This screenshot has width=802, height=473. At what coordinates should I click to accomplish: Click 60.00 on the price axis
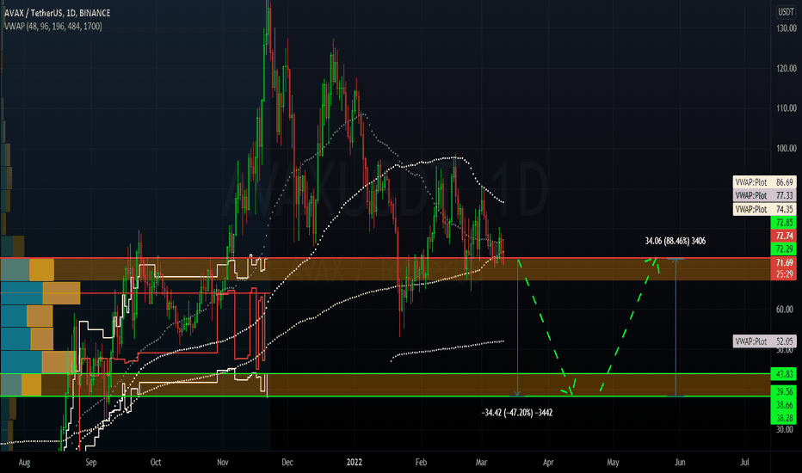click(787, 310)
